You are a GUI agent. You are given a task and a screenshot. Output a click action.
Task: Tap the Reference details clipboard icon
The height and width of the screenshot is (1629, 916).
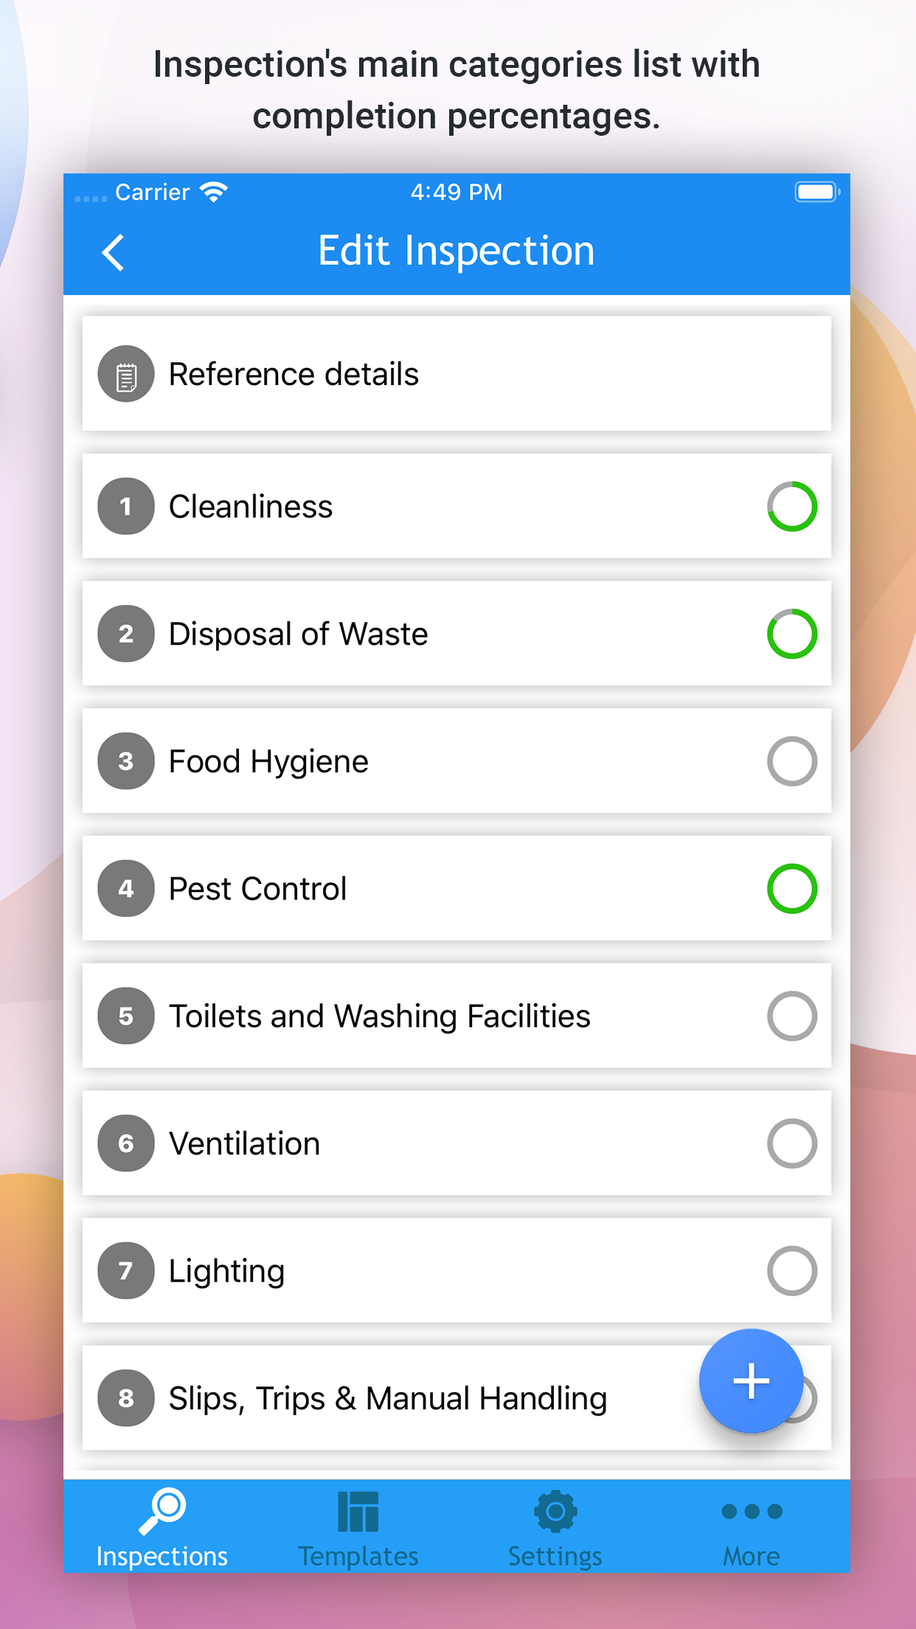(x=126, y=374)
